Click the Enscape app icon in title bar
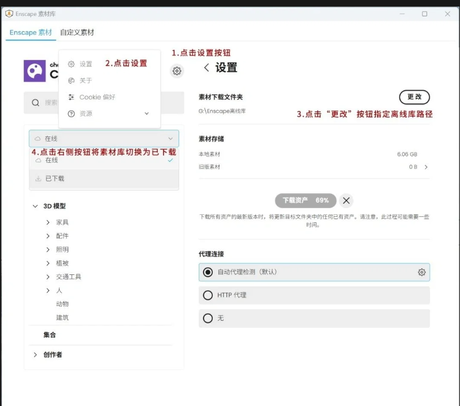460x406 pixels. (9, 14)
